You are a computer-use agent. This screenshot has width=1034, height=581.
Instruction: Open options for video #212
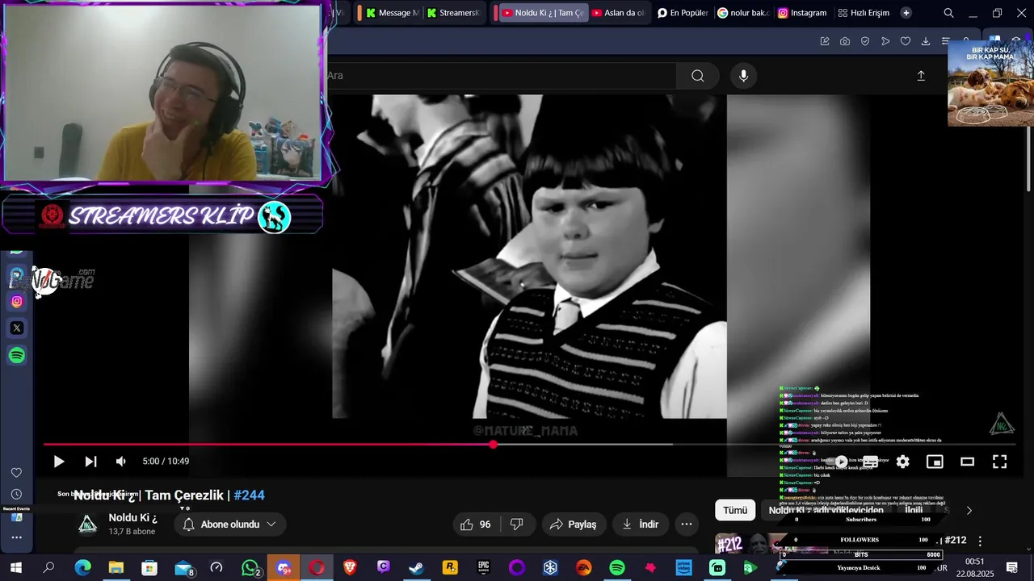tap(980, 541)
